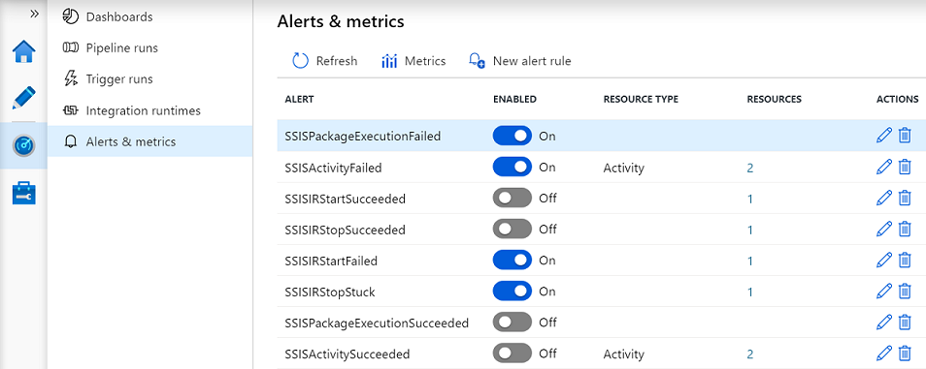The width and height of the screenshot is (926, 369).
Task: Delete the SSISIRStartFailed alert
Action: coord(904,260)
